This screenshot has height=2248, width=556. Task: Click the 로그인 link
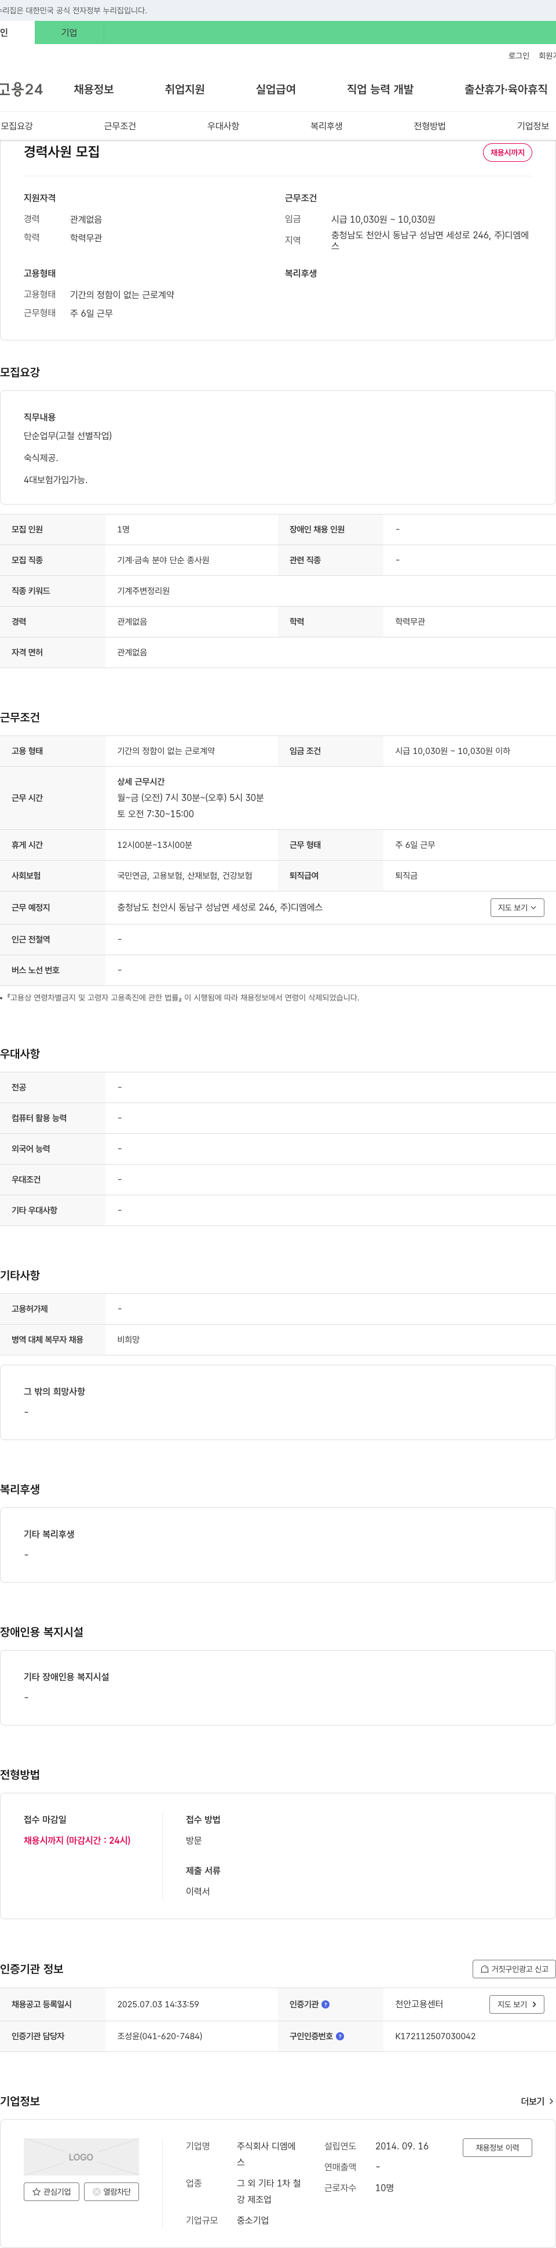pyautogui.click(x=518, y=56)
